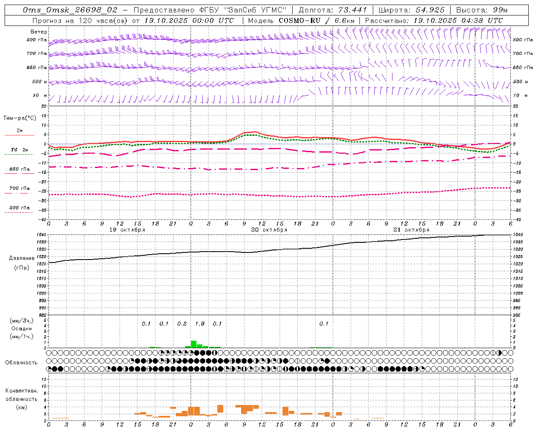
Task: Click the 20 октября date label
Action: click(269, 230)
